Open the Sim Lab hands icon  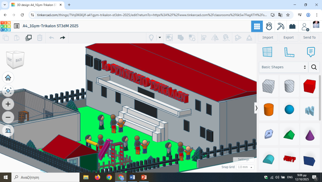tap(269, 26)
